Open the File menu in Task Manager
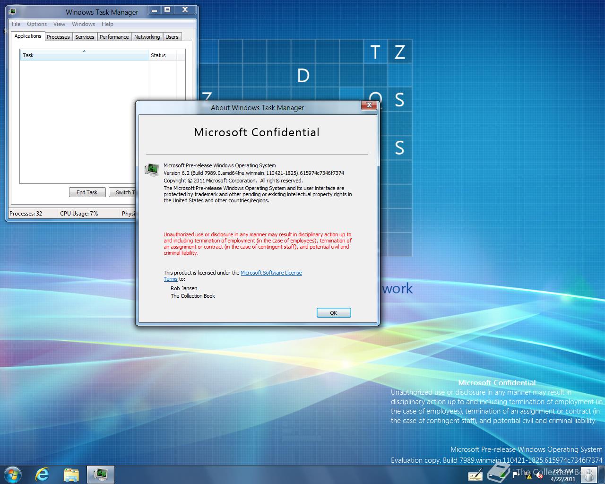 point(16,24)
